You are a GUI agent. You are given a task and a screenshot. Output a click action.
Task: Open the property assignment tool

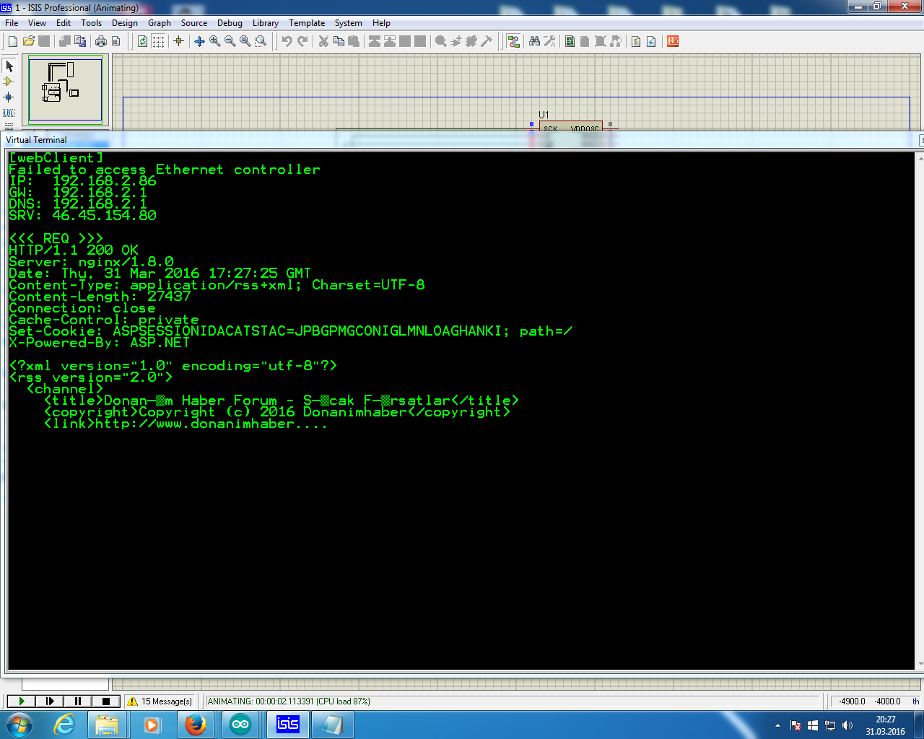pos(549,42)
